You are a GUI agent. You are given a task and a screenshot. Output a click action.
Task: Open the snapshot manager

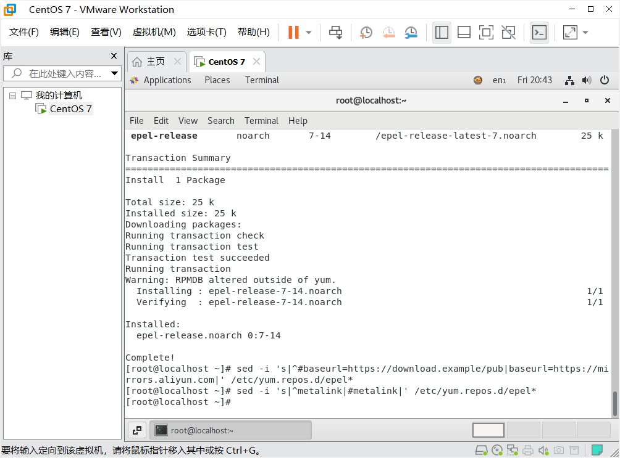point(411,33)
